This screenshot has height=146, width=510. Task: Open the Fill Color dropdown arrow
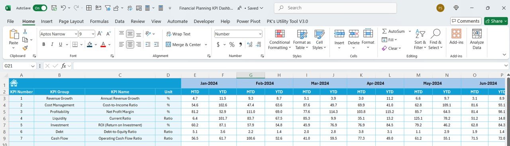click(96, 45)
